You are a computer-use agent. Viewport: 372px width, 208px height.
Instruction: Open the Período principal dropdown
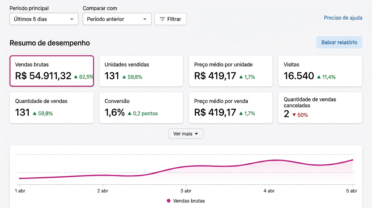coord(44,19)
